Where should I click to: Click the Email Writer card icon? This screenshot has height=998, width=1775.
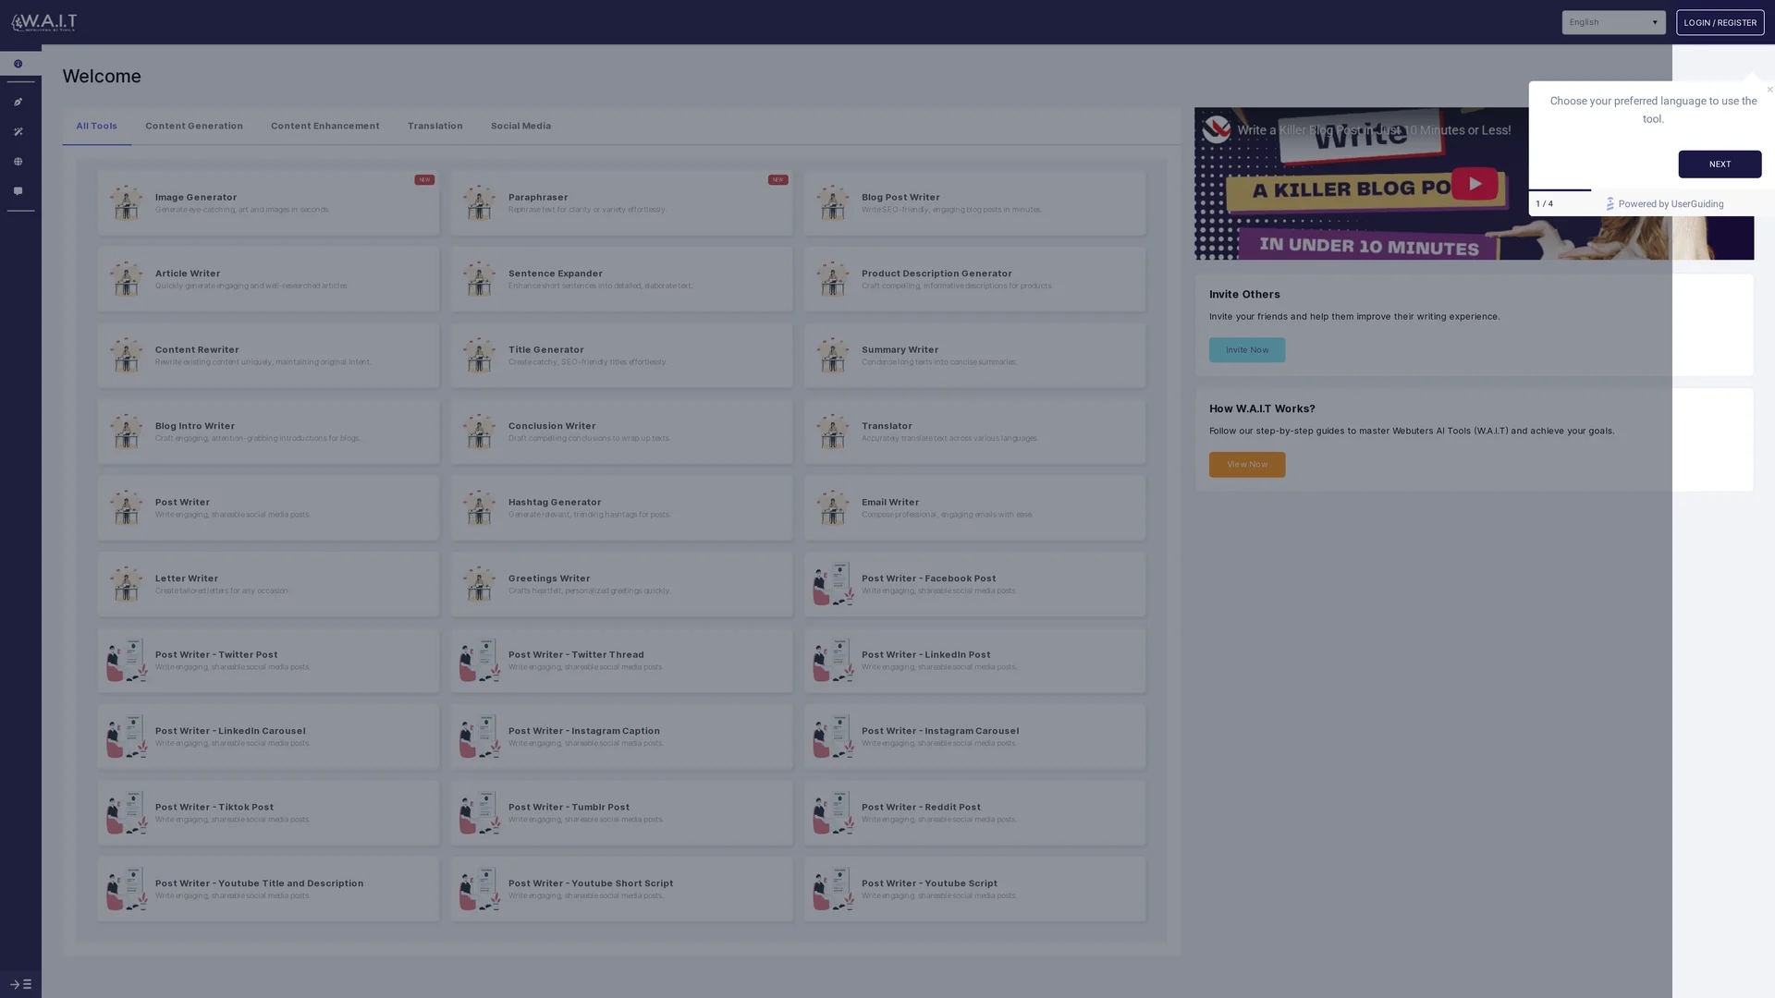(x=832, y=507)
